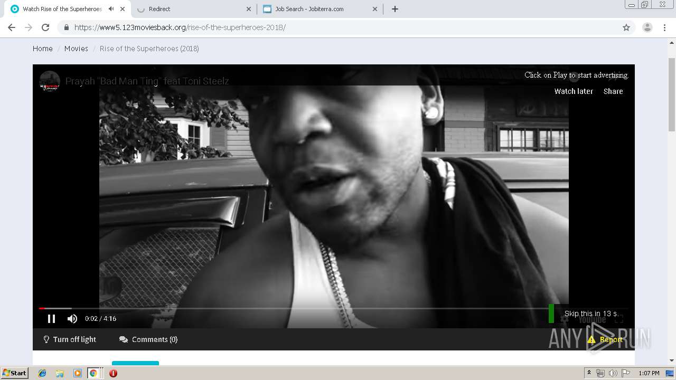Screen dimensions: 676x380
Task: Mute the video volume speaker icon
Action: pos(72,318)
